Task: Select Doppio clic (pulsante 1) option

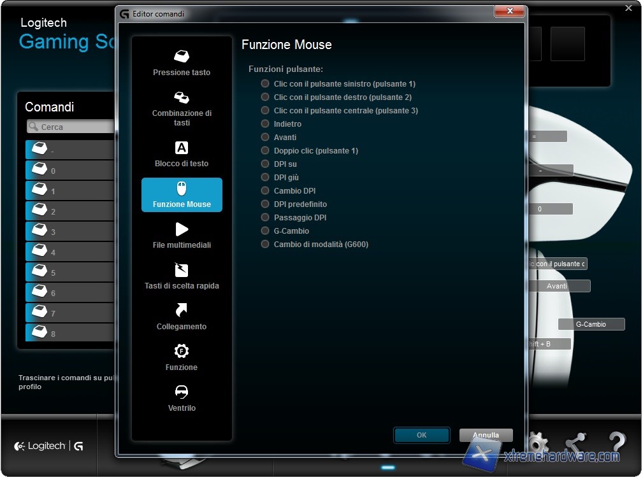Action: click(265, 150)
